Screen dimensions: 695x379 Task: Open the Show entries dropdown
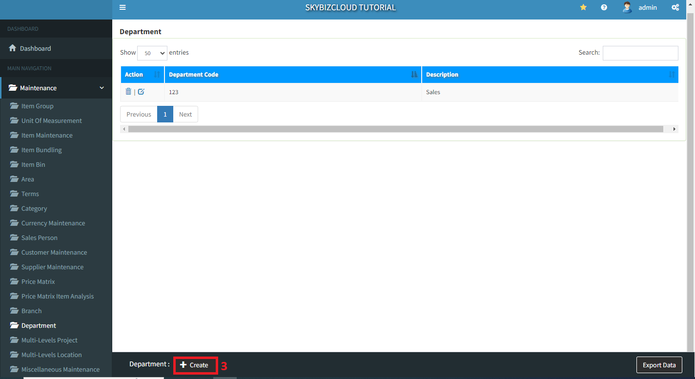click(x=152, y=53)
